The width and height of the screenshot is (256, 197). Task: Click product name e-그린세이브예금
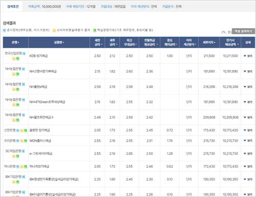41,154
